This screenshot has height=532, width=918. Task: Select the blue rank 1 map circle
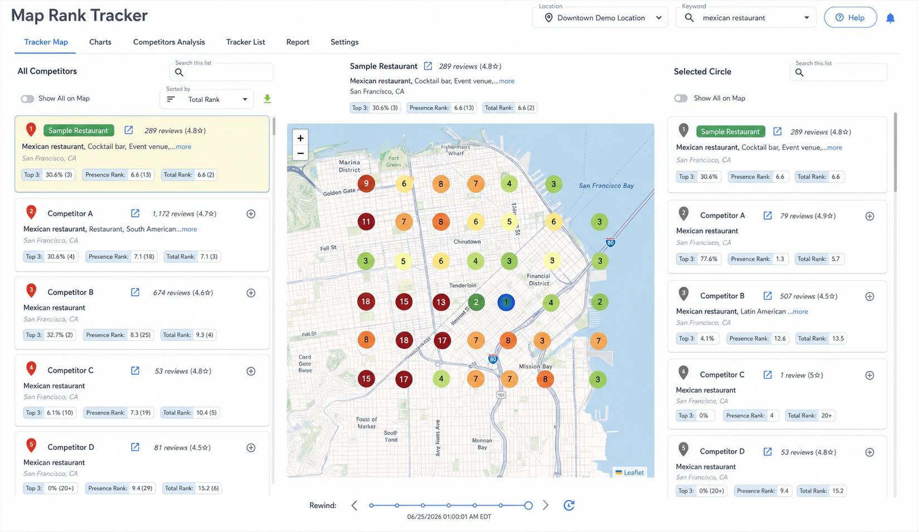506,302
